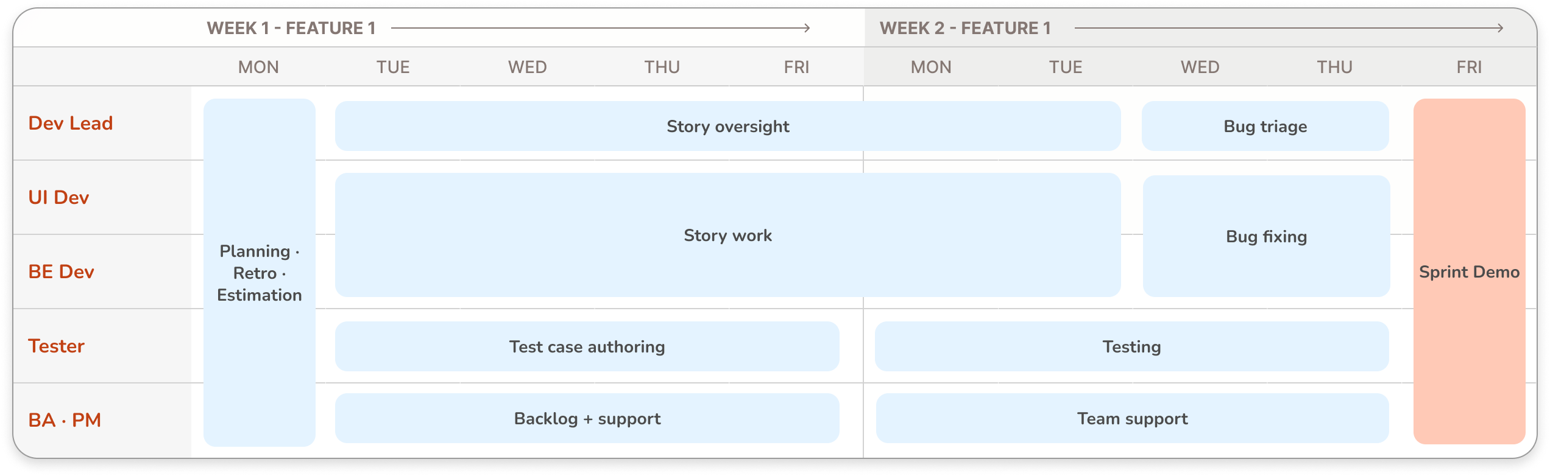Screen dimensions: 1550x476
Task: Click the Week 1 - Feature 1 header
Action: point(291,28)
